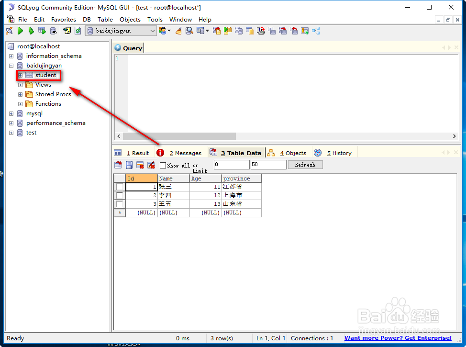The image size is (466, 347).
Task: Expand the test database node
Action: point(11,133)
